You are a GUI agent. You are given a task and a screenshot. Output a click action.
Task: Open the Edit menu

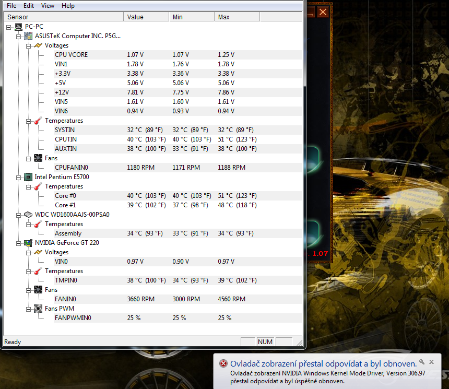pos(29,6)
